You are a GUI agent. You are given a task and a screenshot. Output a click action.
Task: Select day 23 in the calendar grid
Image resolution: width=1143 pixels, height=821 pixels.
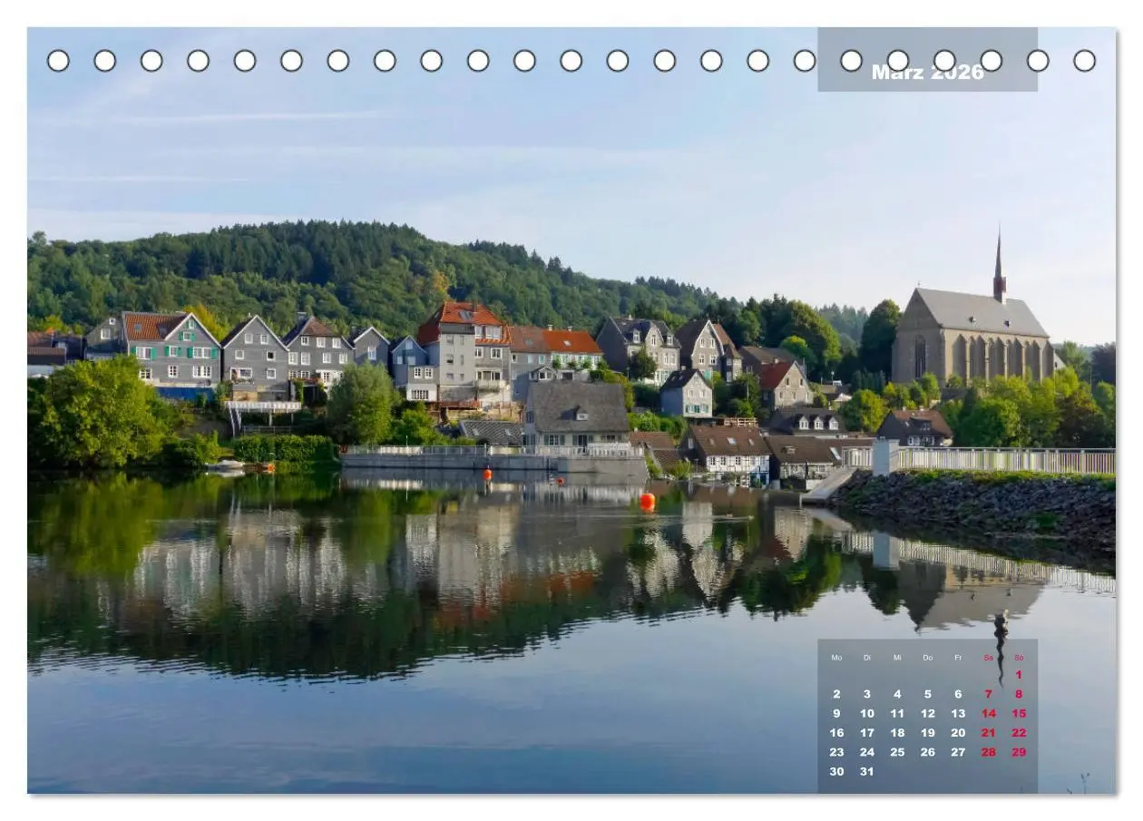click(836, 752)
